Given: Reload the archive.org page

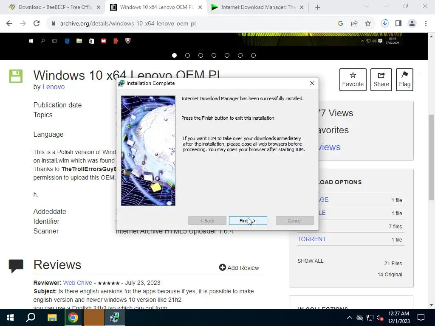Looking at the screenshot, I should point(37,24).
